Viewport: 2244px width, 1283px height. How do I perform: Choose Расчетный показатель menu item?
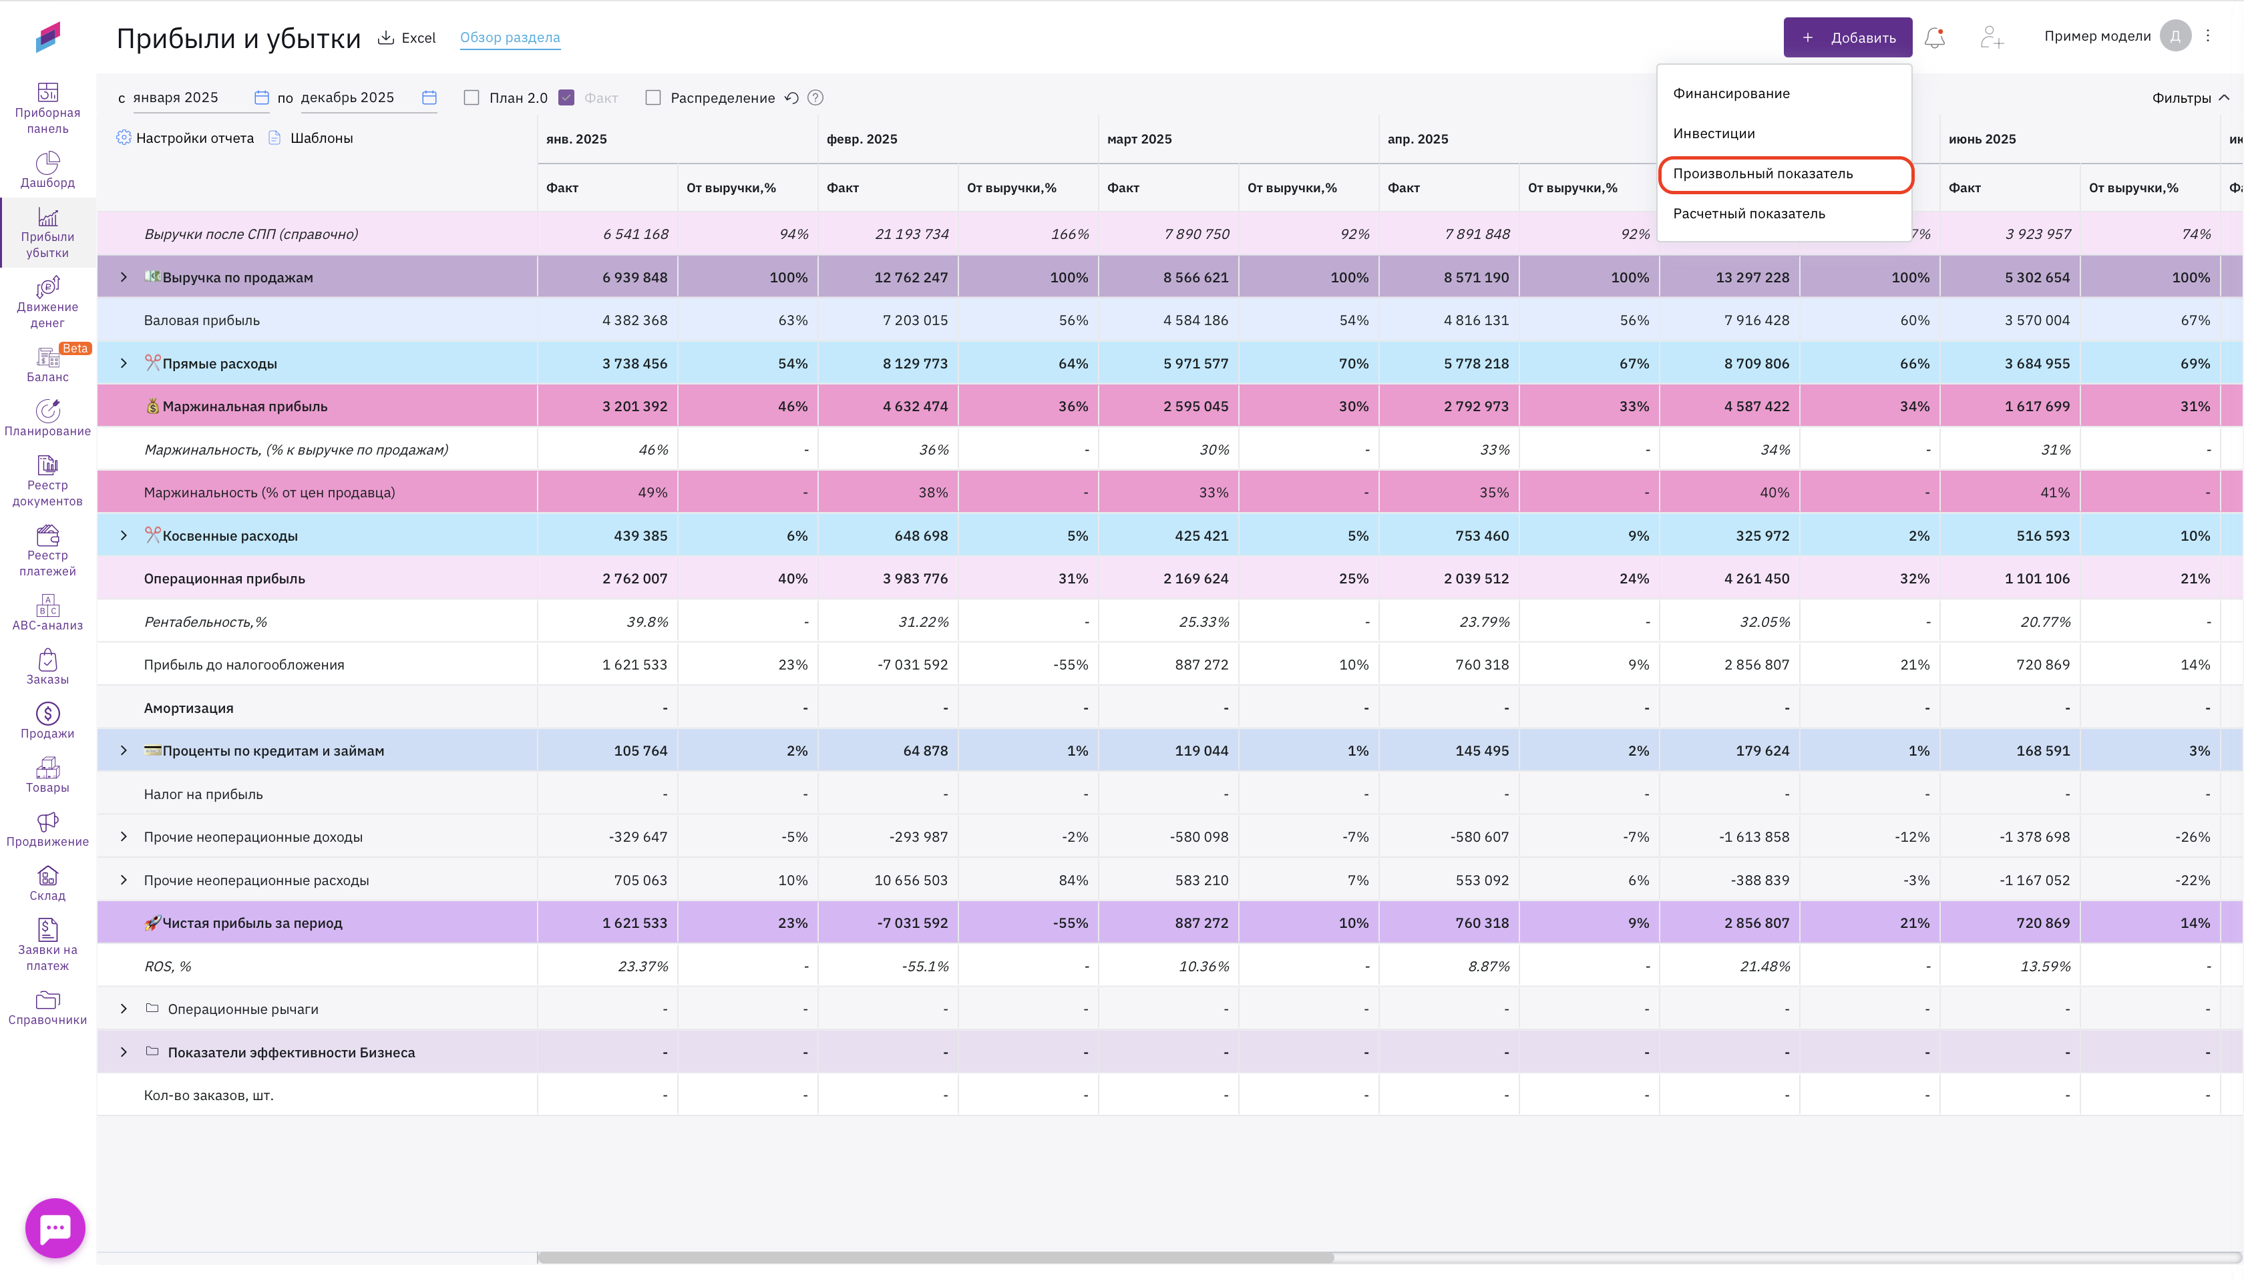coord(1748,214)
